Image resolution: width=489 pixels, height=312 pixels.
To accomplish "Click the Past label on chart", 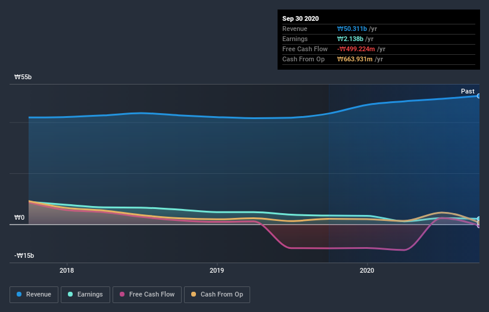I will [468, 91].
